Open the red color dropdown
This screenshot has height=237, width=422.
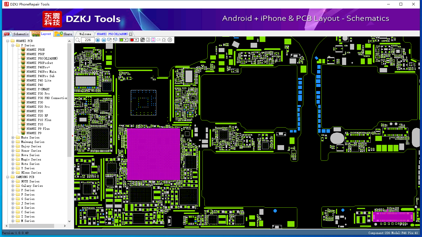click(136, 40)
